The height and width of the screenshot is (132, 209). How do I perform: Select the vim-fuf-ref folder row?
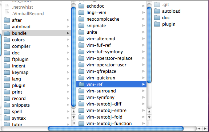pos(112,45)
